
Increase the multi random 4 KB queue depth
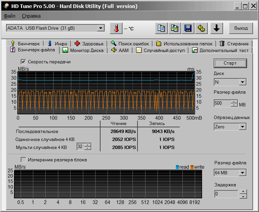coord(88,145)
